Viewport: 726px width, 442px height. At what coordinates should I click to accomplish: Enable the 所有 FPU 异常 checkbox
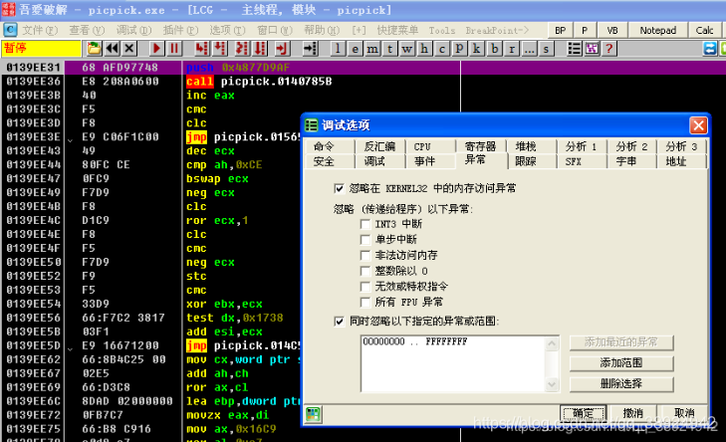click(x=365, y=303)
